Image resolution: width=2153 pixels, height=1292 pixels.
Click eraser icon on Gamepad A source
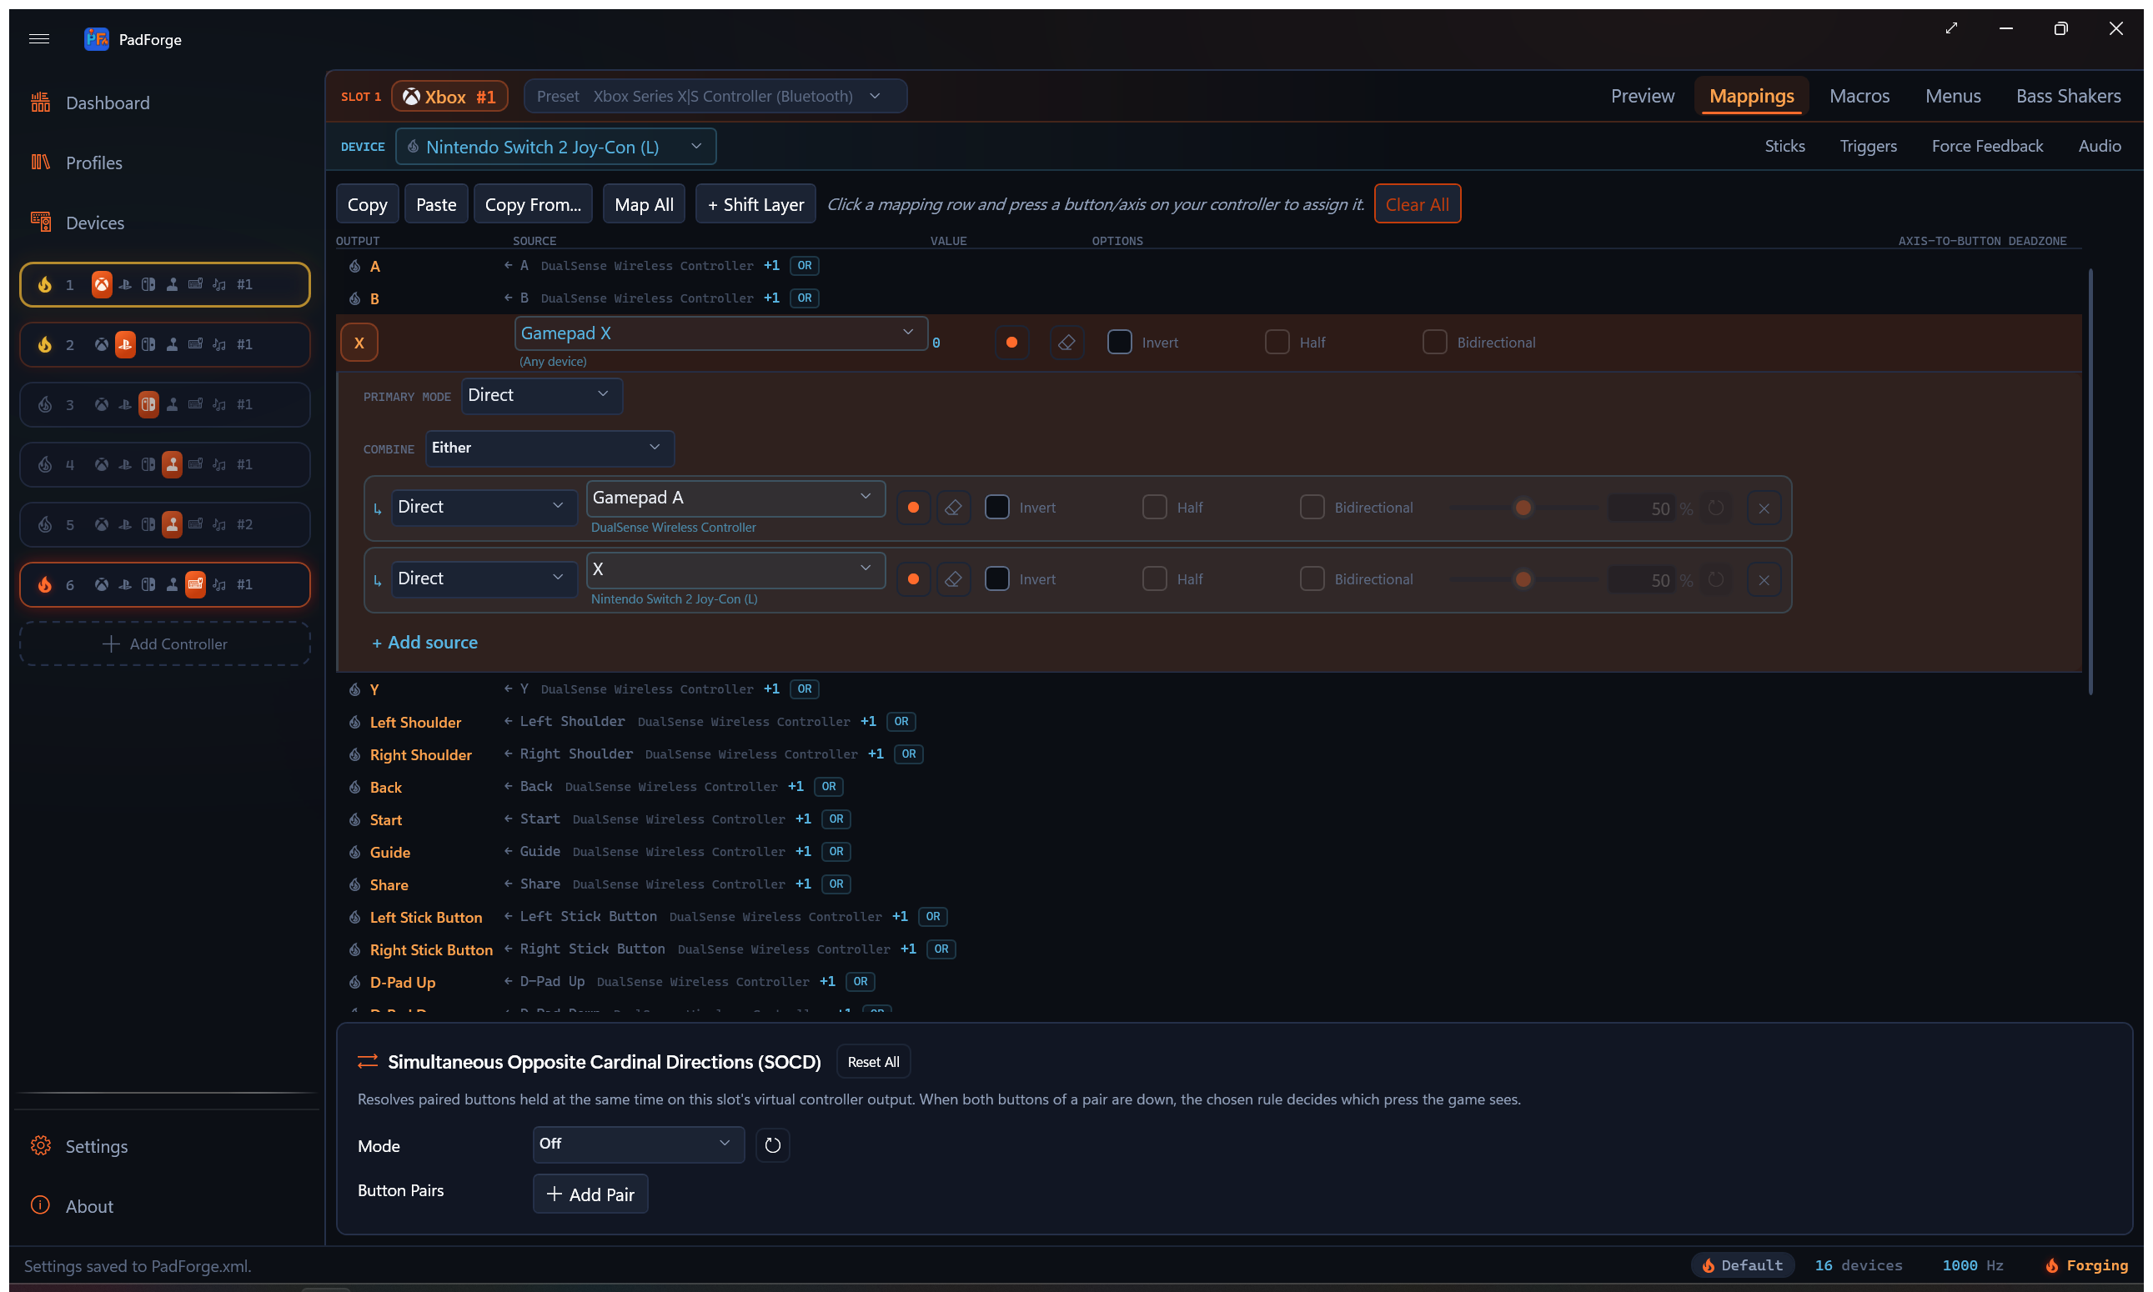click(x=953, y=508)
